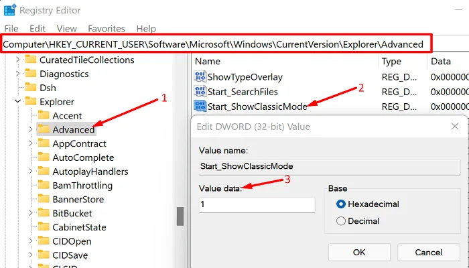Click the ShowTypeOverlay DWORD icon

[x=200, y=77]
